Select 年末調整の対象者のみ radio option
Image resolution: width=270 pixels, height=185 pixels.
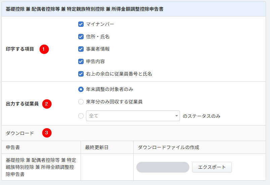[x=81, y=89]
